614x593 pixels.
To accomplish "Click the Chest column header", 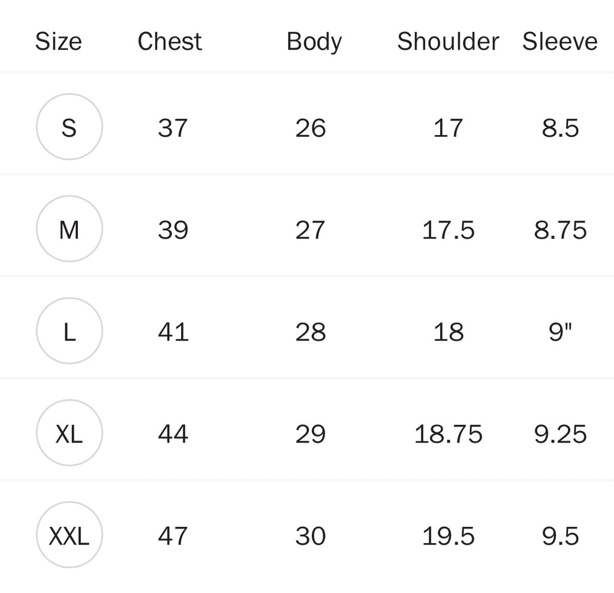I will coord(170,41).
